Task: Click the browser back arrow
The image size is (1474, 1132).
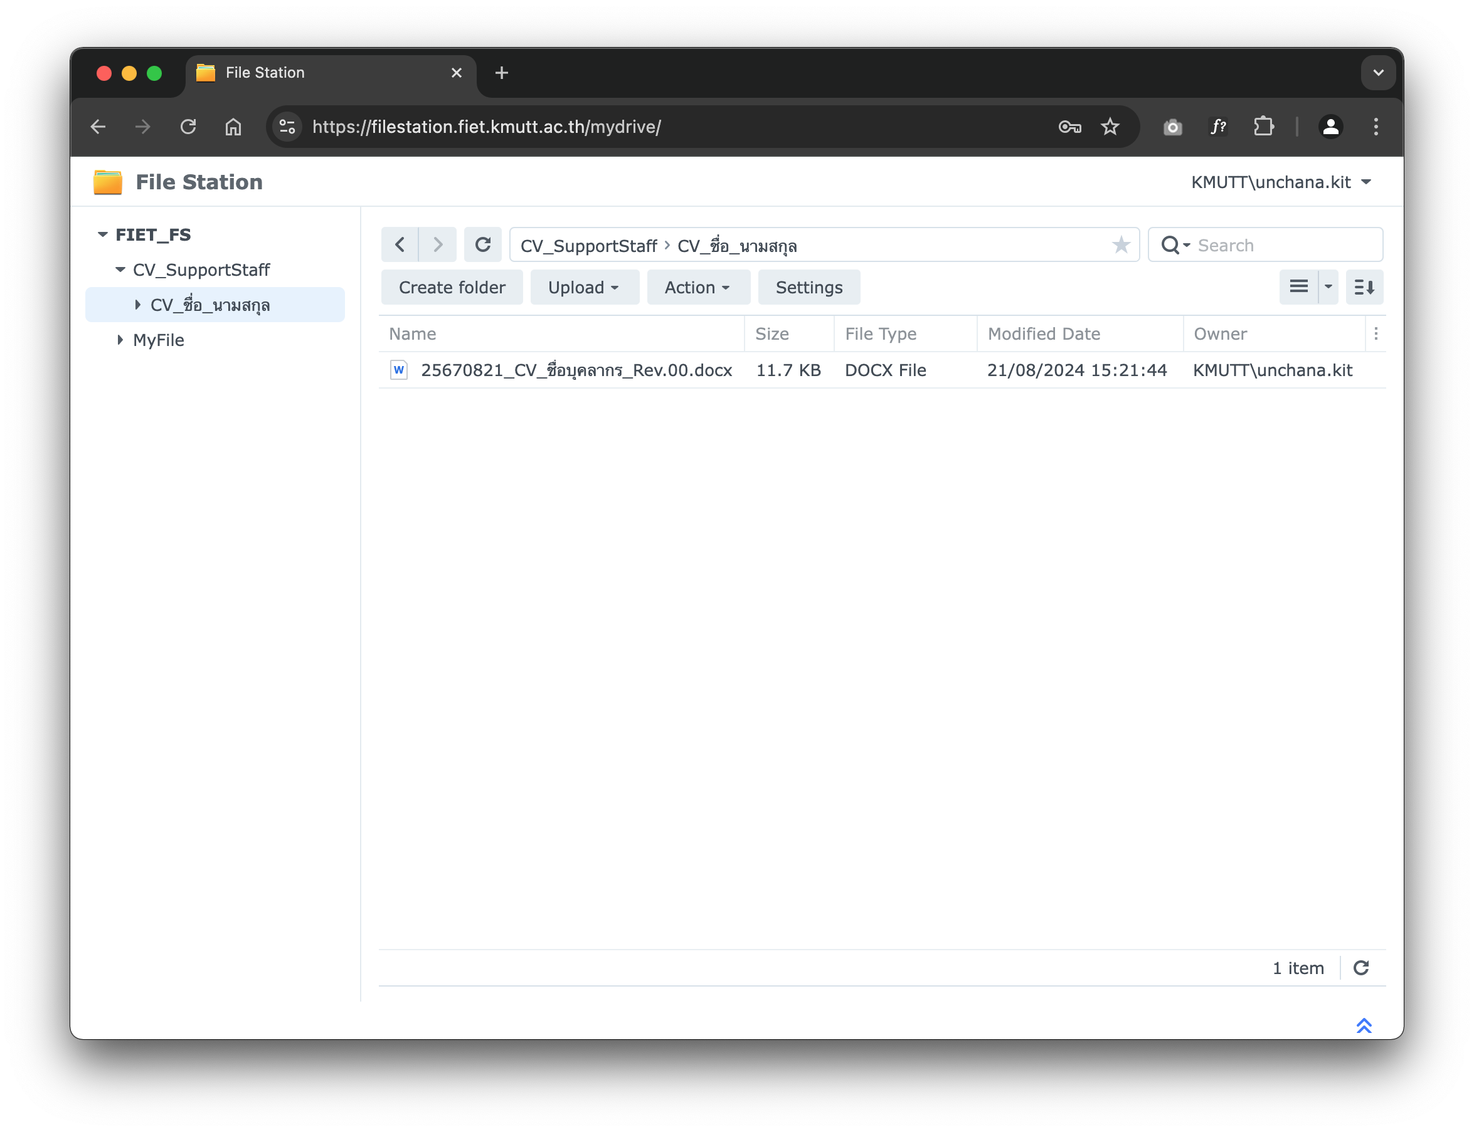Action: (x=98, y=127)
